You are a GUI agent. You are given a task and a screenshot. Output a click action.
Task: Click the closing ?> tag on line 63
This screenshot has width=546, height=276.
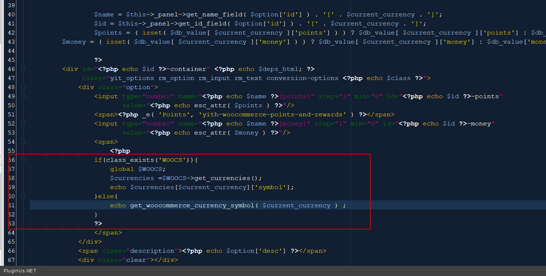click(98, 224)
